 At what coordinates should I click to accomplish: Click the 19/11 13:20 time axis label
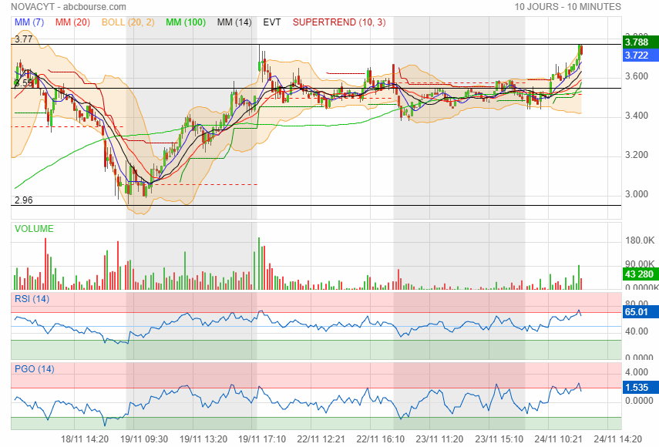pos(203,439)
